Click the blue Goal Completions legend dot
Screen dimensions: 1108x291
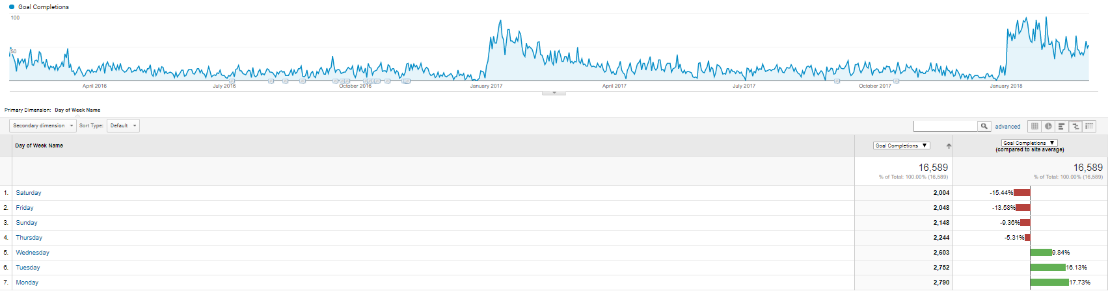click(x=12, y=6)
